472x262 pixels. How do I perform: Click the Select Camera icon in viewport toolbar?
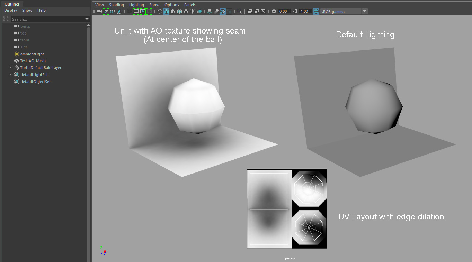99,11
